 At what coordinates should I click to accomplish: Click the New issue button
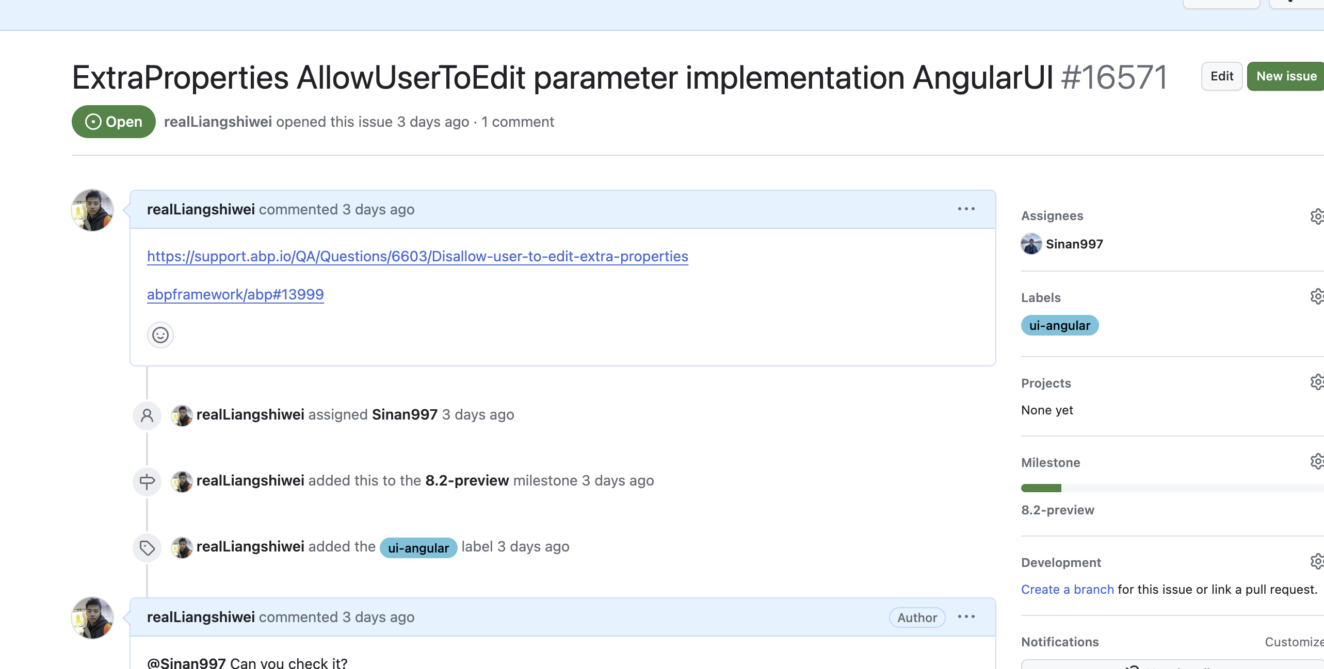click(x=1286, y=76)
